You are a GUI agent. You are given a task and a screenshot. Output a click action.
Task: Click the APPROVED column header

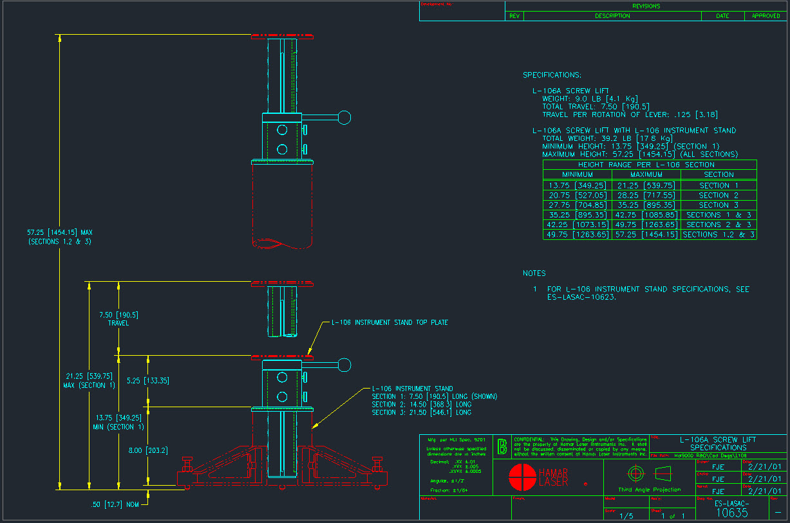pos(766,16)
